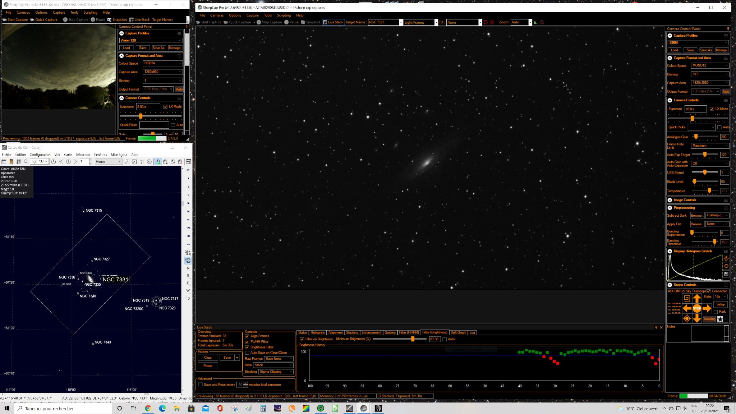Viewport: 736px width, 414px height.
Task: Click the star icon next to Tracking
Action: click(720, 319)
